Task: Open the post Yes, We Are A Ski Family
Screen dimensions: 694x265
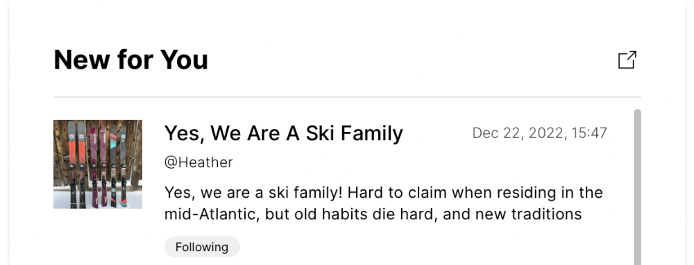Action: click(284, 133)
